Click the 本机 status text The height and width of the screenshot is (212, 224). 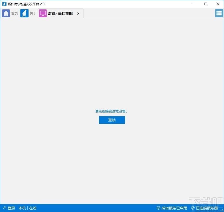(x=22, y=208)
